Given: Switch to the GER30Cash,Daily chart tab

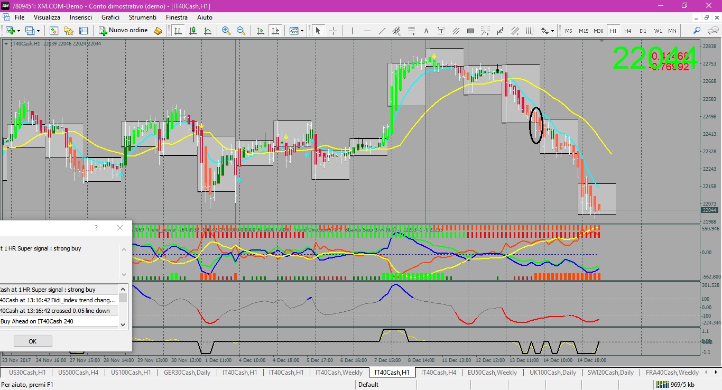Looking at the screenshot, I should (187, 373).
